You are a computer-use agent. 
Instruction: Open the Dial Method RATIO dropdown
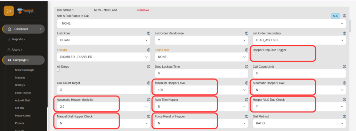click(x=299, y=123)
